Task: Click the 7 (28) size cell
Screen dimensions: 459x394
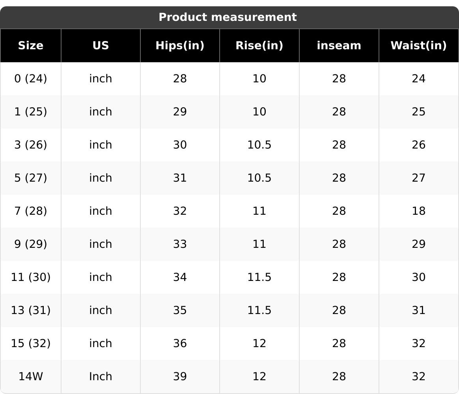Action: [31, 211]
